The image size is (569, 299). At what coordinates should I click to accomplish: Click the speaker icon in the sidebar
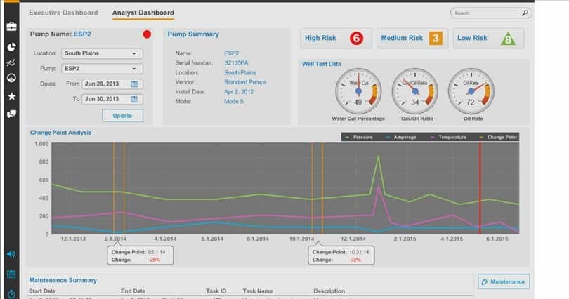point(11,254)
